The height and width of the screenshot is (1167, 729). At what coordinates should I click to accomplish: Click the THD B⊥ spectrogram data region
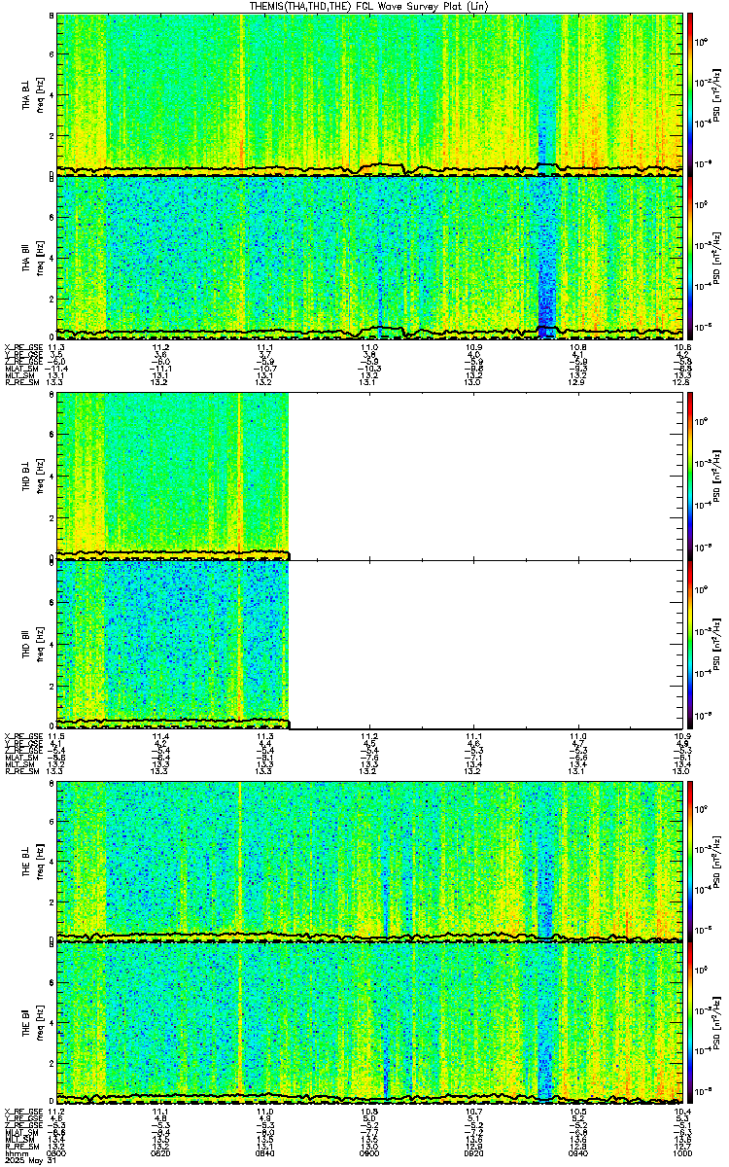tap(173, 475)
